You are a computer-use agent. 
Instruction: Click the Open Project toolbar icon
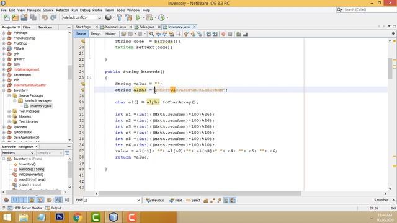click(x=24, y=18)
